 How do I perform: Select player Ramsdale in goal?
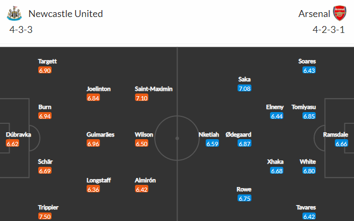click(335, 135)
